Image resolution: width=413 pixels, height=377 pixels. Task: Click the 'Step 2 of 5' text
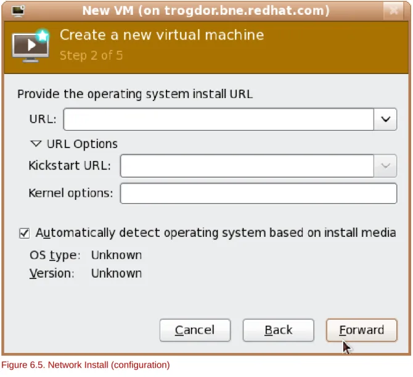click(91, 56)
